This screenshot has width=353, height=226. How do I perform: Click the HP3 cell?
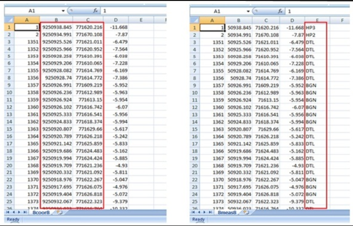pos(317,28)
